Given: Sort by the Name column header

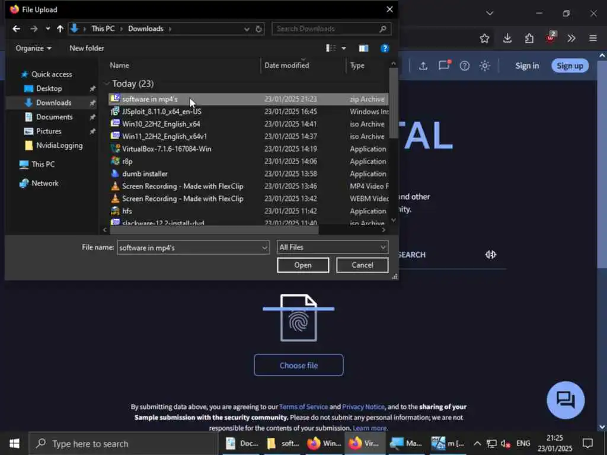Looking at the screenshot, I should click(119, 65).
